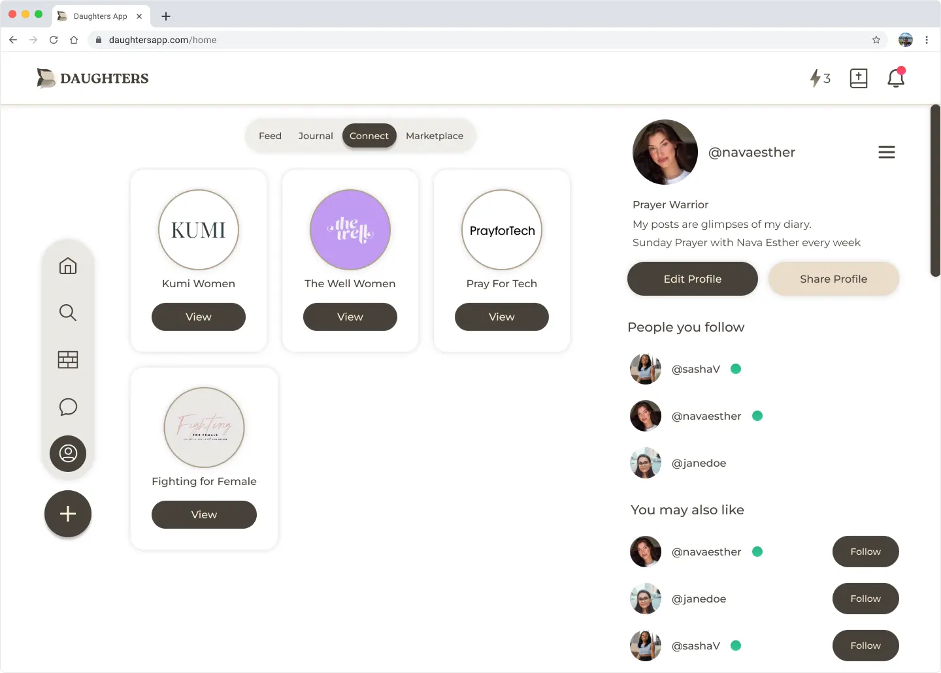Click the lightning streak counter
Viewport: 941px width, 673px height.
coord(819,78)
